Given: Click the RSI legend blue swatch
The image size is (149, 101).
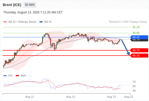Looking at the screenshot, I should 5,76.
